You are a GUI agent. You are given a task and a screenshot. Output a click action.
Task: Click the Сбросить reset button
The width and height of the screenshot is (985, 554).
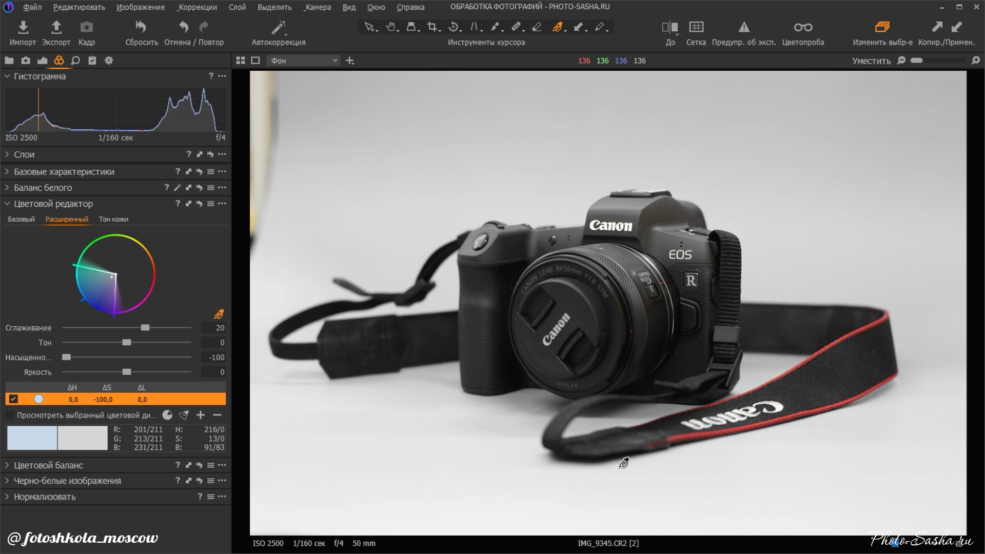pos(141,27)
